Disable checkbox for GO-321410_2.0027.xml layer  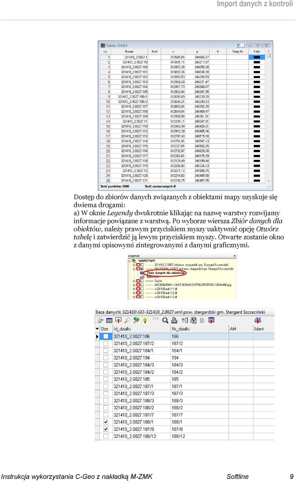pyautogui.click(x=142, y=269)
